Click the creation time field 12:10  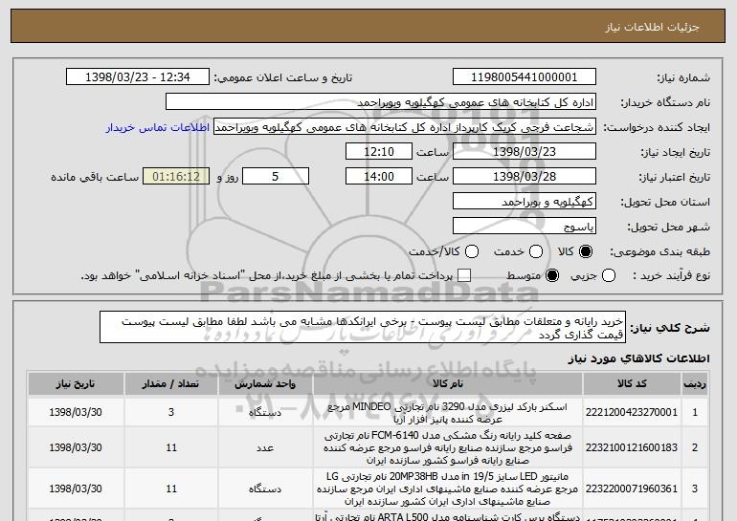click(379, 152)
